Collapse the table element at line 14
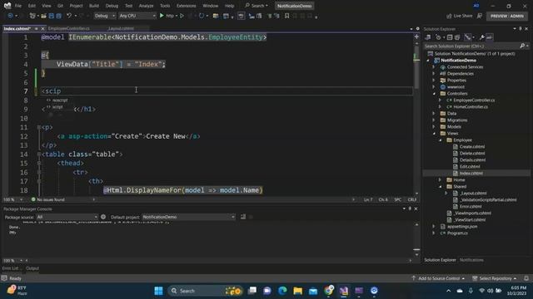This screenshot has width=533, height=299. [x=39, y=154]
